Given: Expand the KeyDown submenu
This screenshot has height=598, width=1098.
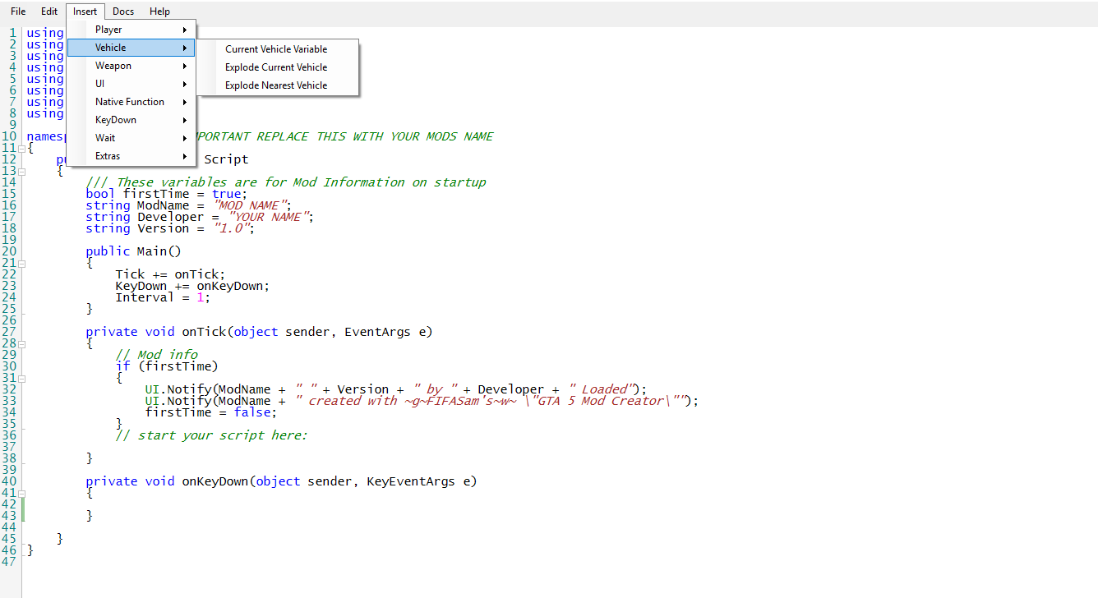Looking at the screenshot, I should 131,120.
